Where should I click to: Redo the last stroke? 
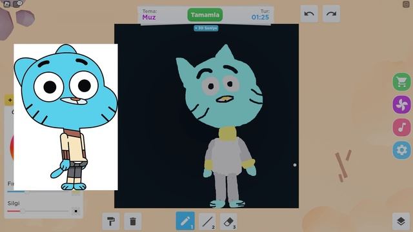tap(331, 14)
